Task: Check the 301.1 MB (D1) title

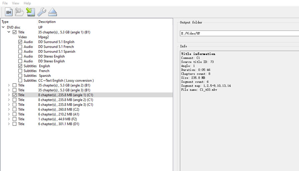Action: pyautogui.click(x=15, y=124)
